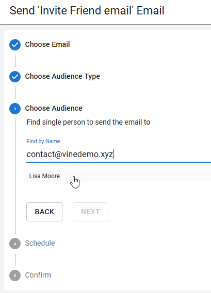Click connector line between Schedule and Confirm

coord(15,260)
